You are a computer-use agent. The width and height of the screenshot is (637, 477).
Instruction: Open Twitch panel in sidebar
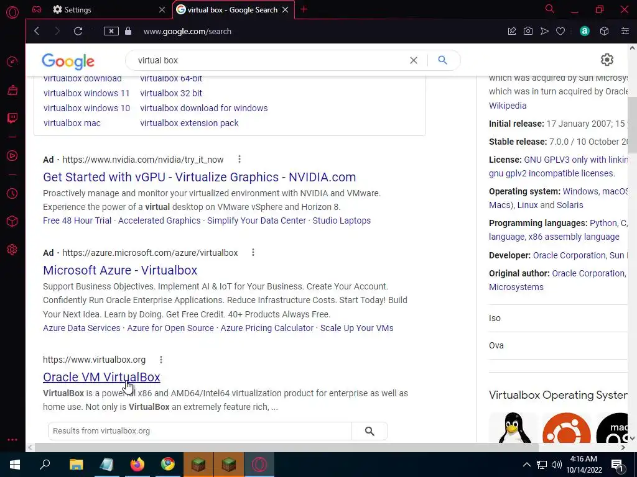coord(12,118)
